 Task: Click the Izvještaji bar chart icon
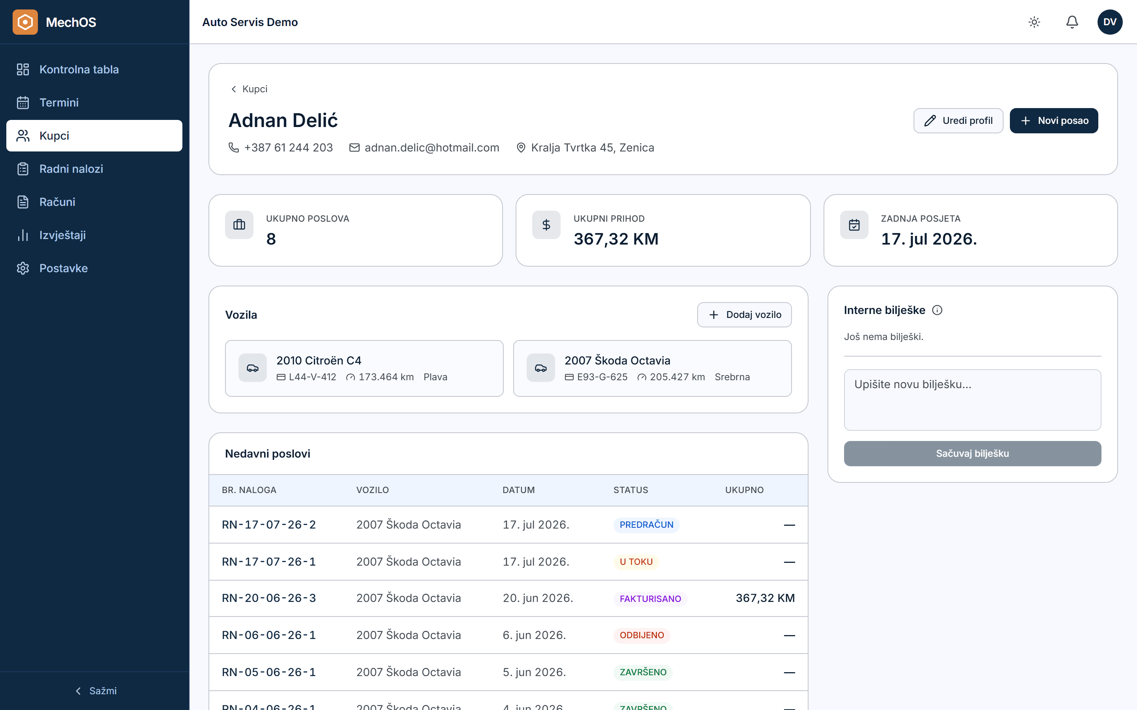pos(23,235)
